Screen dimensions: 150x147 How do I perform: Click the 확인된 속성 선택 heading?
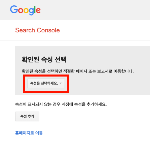[x=44, y=59]
